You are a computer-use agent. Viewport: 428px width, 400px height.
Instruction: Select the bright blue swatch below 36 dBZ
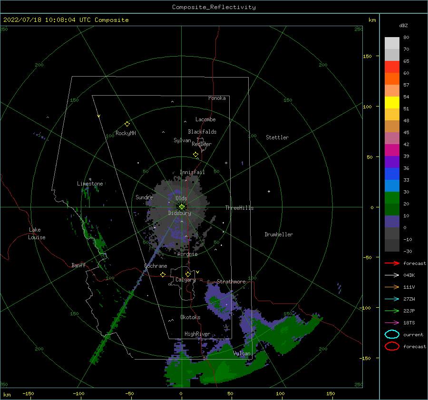tap(392, 174)
